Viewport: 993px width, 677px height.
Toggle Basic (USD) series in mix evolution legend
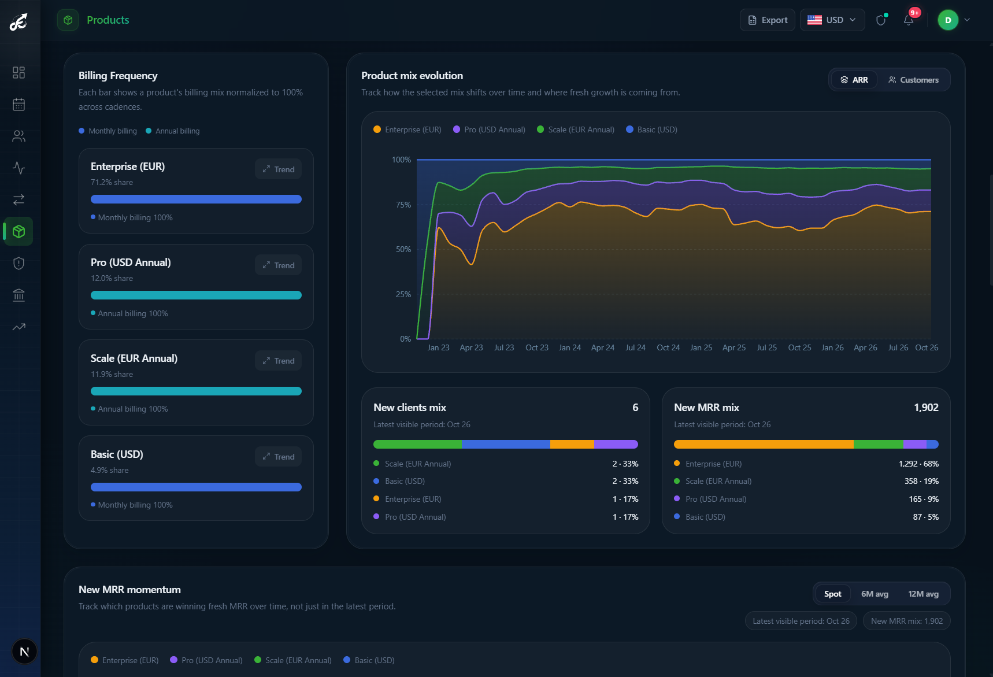click(651, 130)
